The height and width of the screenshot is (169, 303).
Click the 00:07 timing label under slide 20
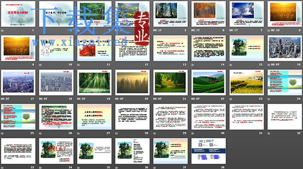(x=119, y=99)
